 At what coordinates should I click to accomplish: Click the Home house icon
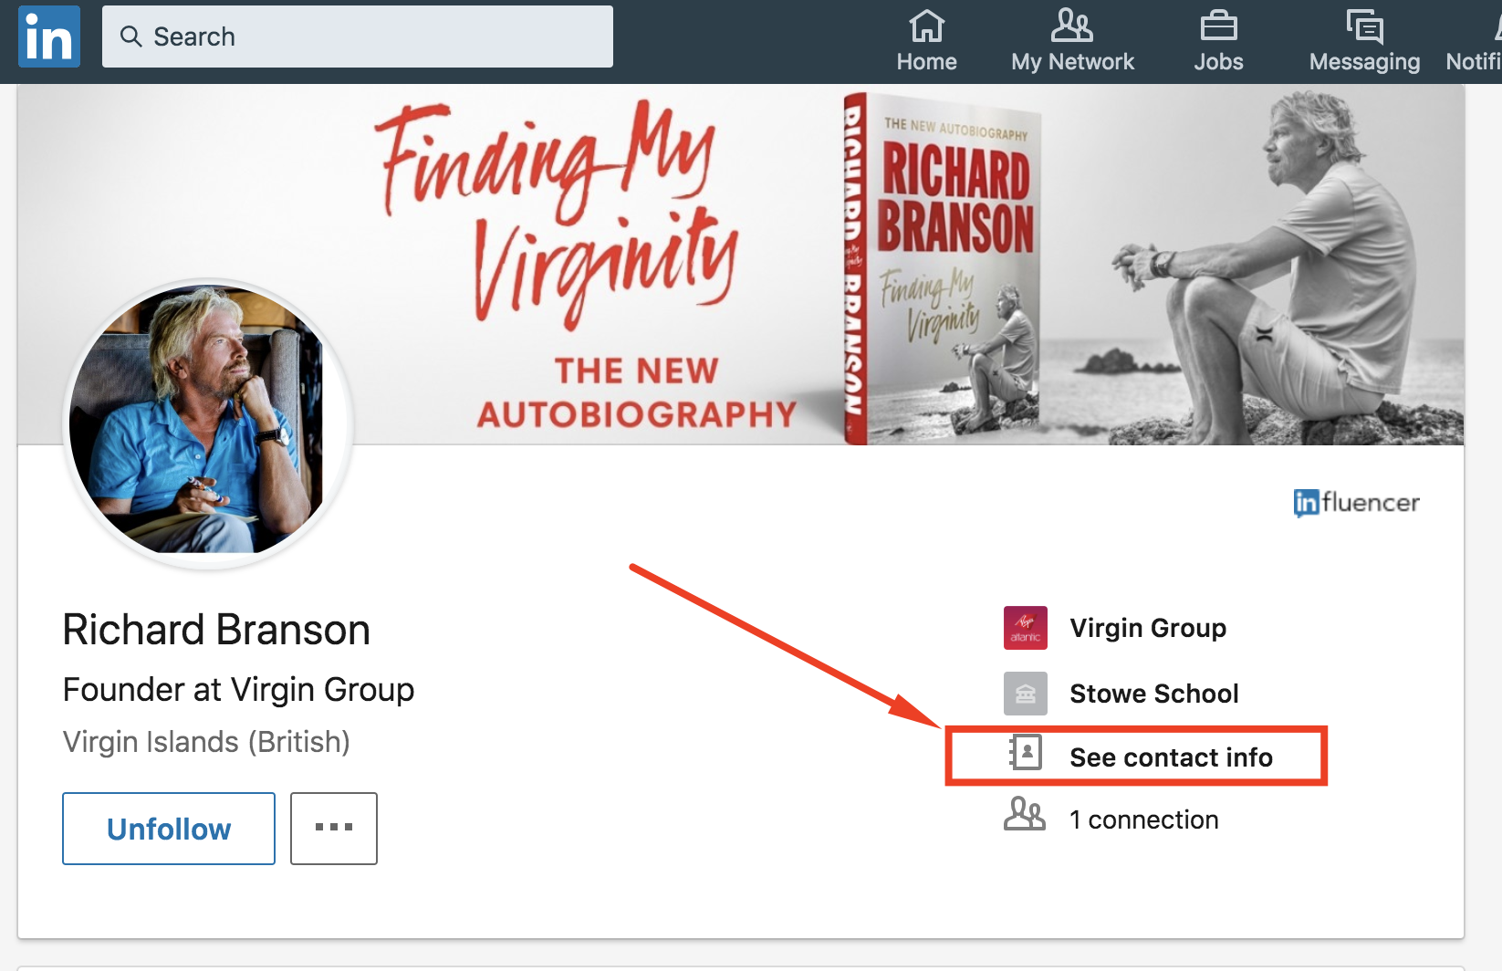click(x=926, y=26)
